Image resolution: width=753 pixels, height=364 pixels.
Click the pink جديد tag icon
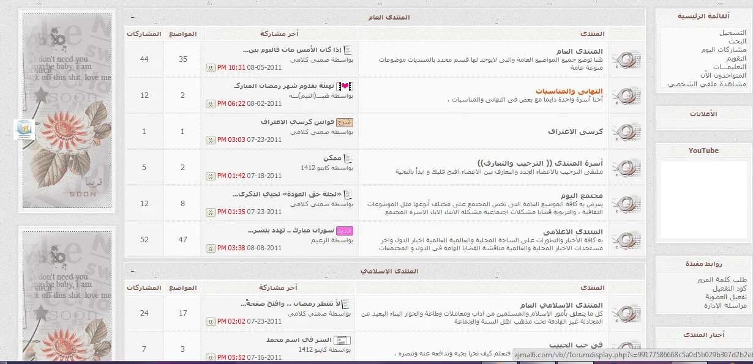(x=345, y=231)
